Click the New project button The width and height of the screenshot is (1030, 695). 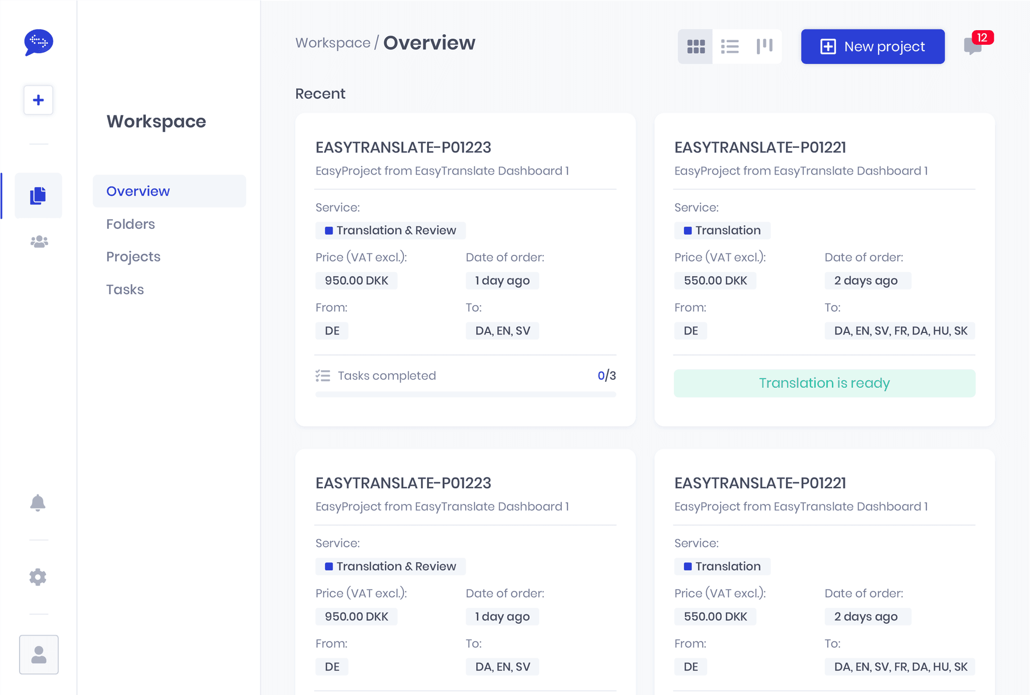click(x=873, y=47)
